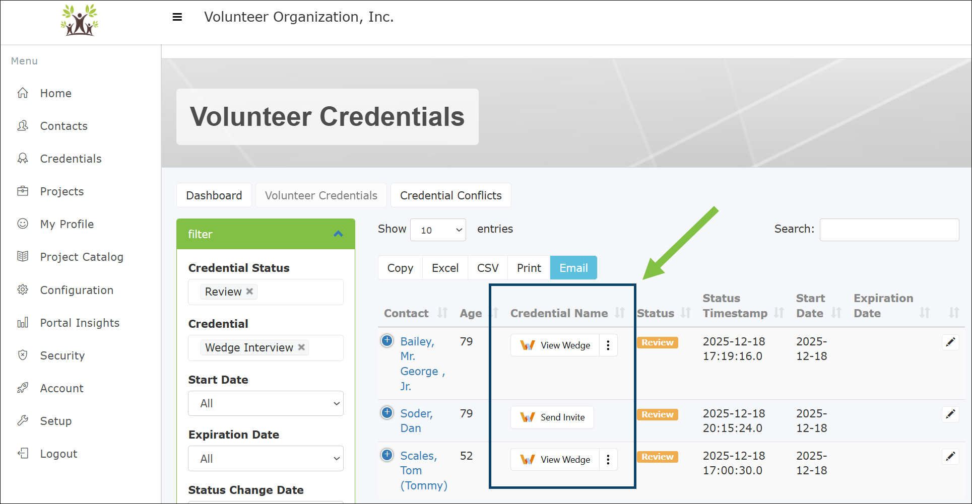Expand row details for George Bailey
Image resolution: width=972 pixels, height=504 pixels.
(x=387, y=341)
